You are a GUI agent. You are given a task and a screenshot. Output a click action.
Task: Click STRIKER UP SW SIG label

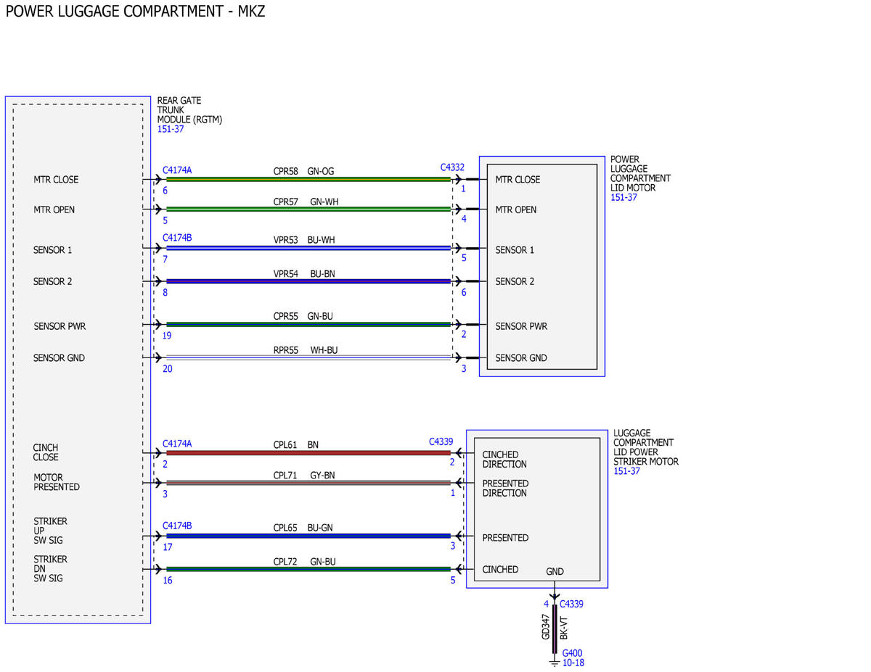click(x=50, y=531)
